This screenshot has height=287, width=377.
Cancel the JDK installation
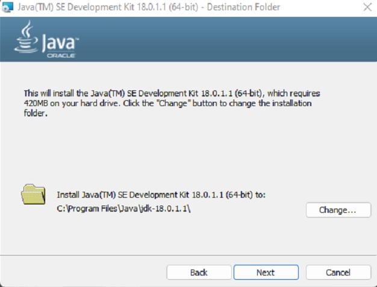click(338, 273)
